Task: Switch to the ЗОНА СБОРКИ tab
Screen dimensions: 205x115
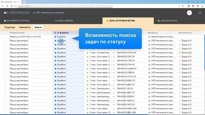Action: coord(64,21)
